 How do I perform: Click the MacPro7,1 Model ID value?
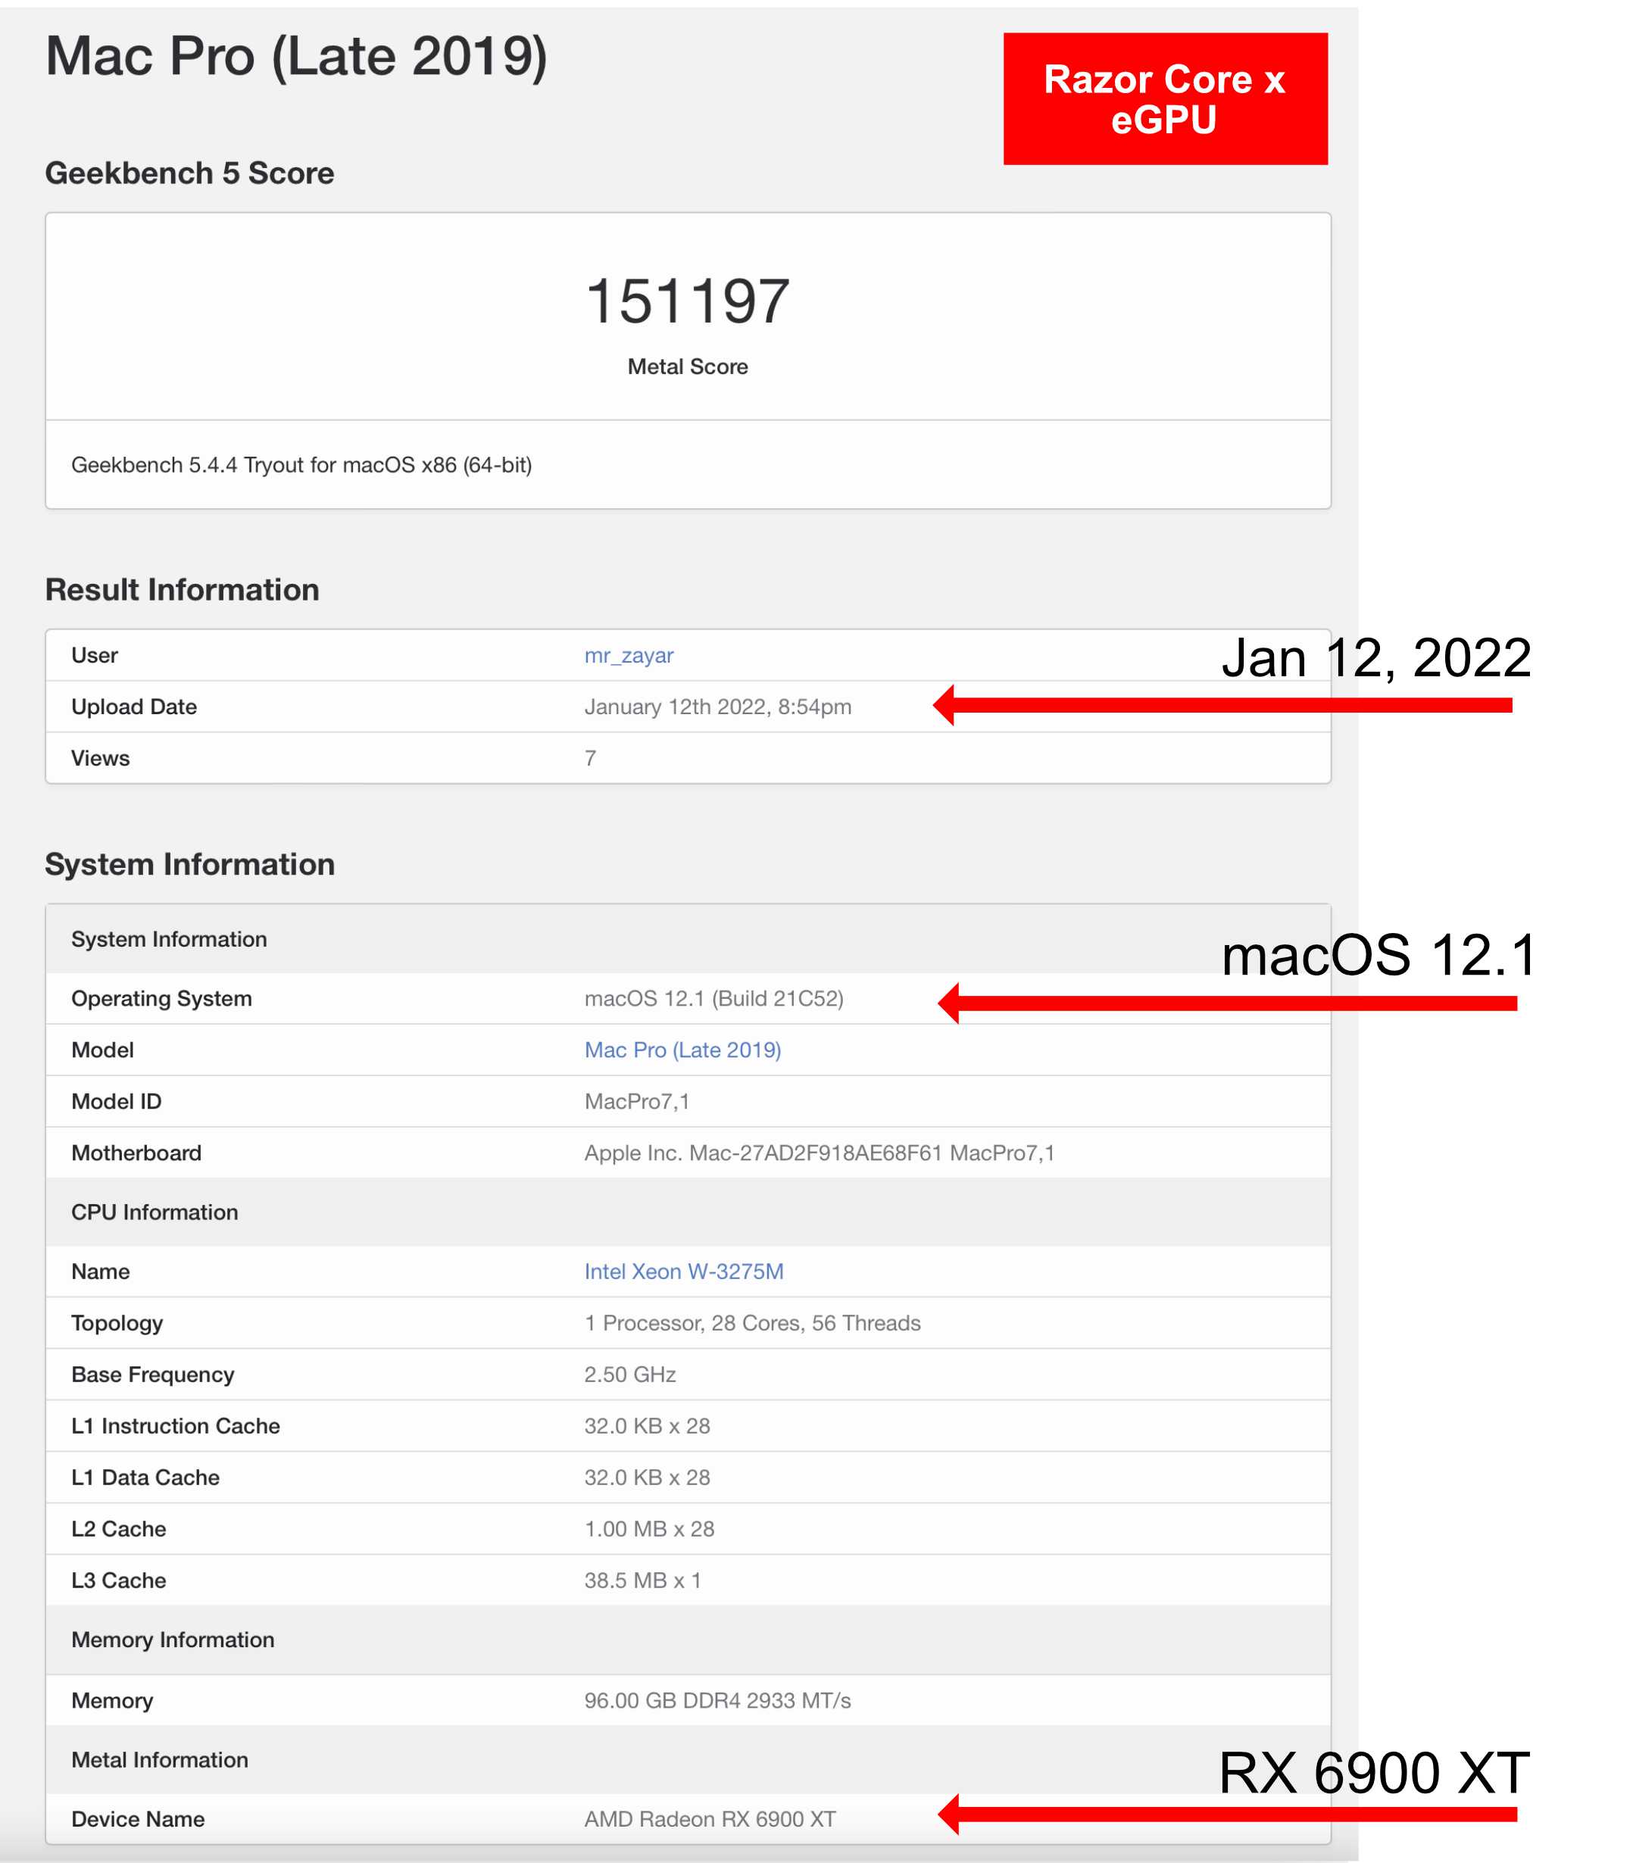pos(636,1102)
